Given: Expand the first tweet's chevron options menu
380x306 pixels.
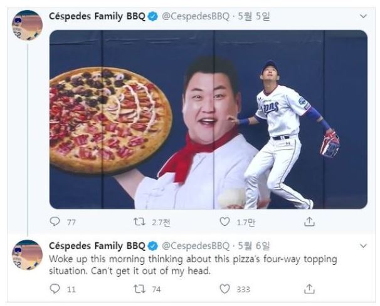Looking at the screenshot, I should click(x=363, y=16).
